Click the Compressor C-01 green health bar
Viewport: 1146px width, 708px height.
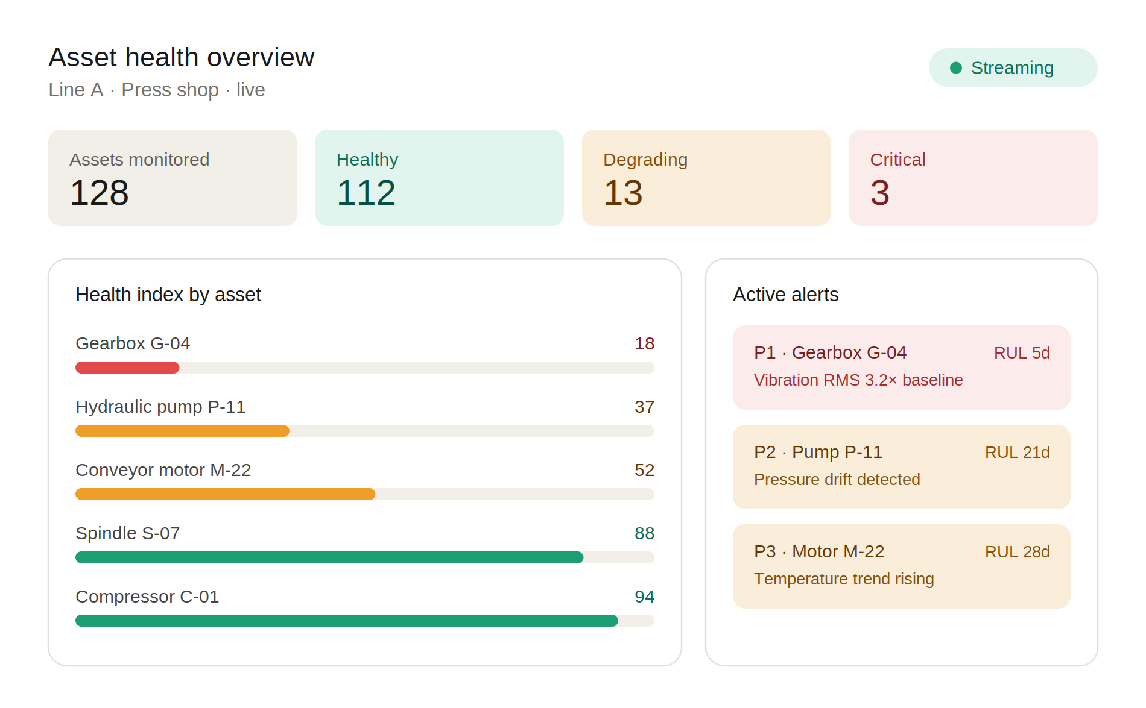pos(347,621)
